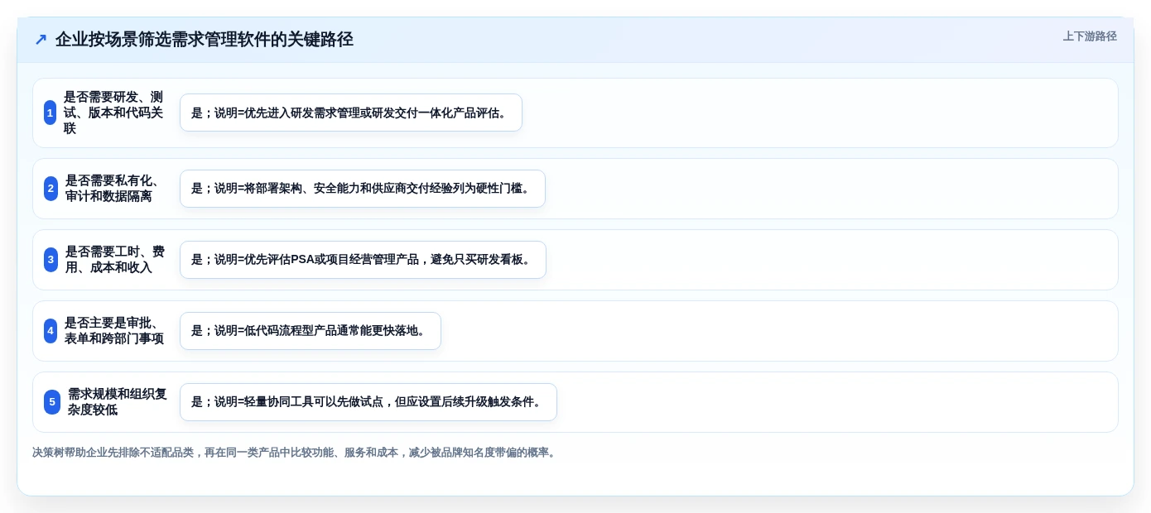
Task: Select 是否主要是审批、表单和跨部门事项 label
Action: (x=114, y=331)
